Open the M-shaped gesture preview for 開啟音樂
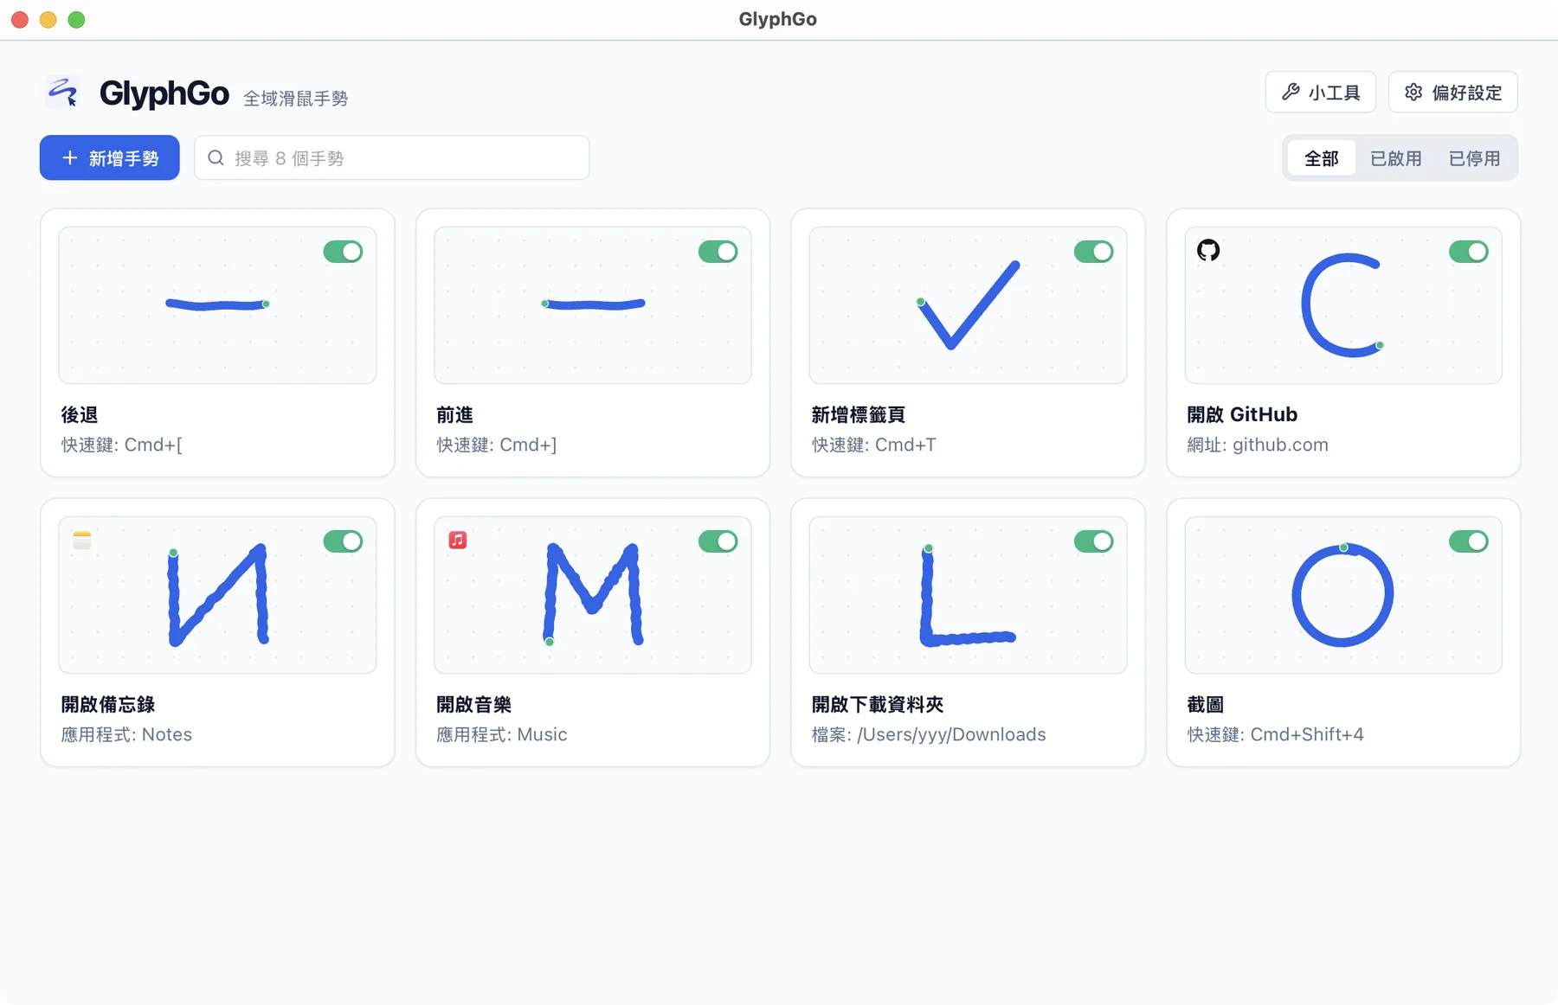Viewport: 1558px width, 1005px height. [x=593, y=595]
